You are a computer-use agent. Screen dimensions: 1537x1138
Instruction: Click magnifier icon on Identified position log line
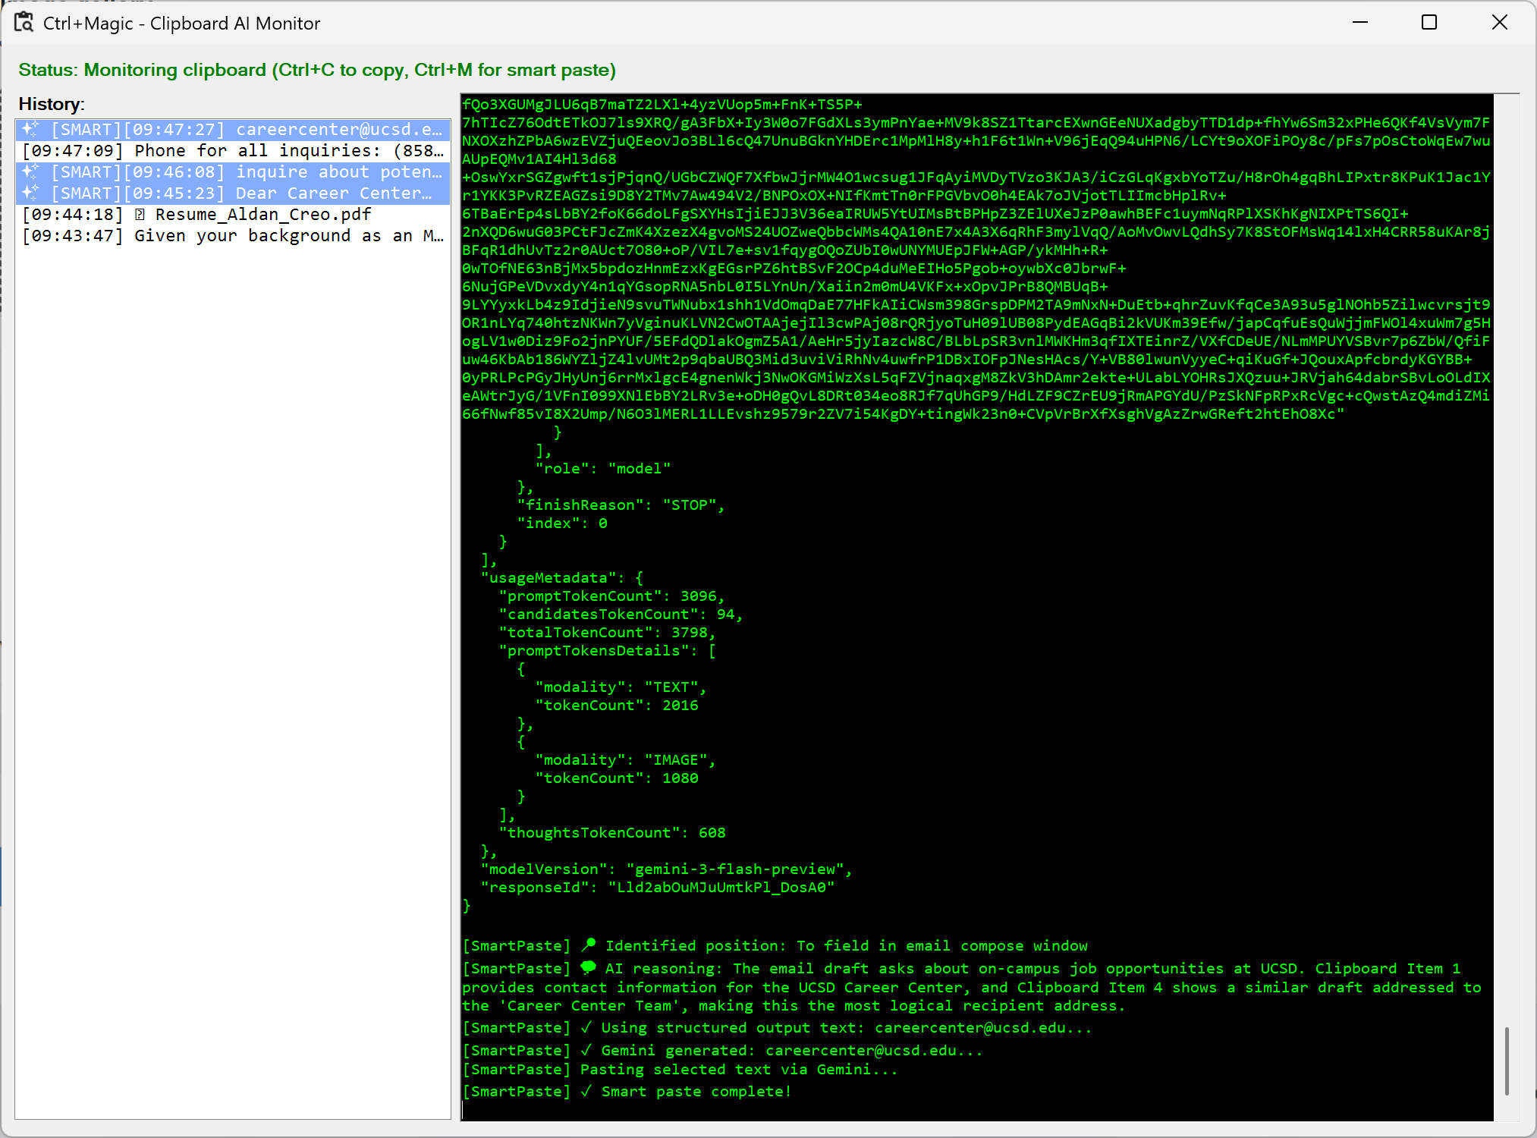tap(589, 945)
